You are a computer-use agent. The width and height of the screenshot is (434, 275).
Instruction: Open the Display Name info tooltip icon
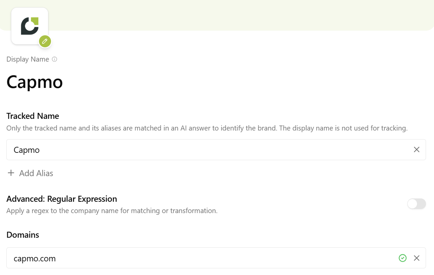tap(55, 59)
